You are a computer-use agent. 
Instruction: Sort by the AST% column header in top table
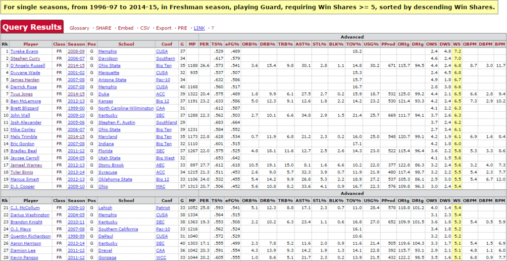pyautogui.click(x=302, y=44)
